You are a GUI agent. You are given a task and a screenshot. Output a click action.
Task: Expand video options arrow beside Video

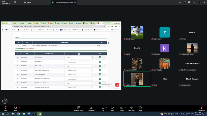click(x=19, y=108)
